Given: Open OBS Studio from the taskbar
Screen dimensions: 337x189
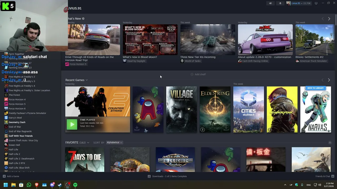Looking at the screenshot, I should pos(67,185).
